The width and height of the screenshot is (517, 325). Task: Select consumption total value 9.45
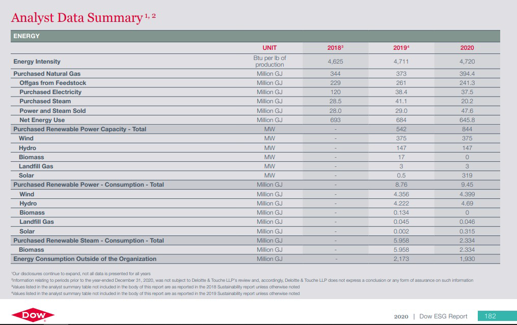[467, 185]
